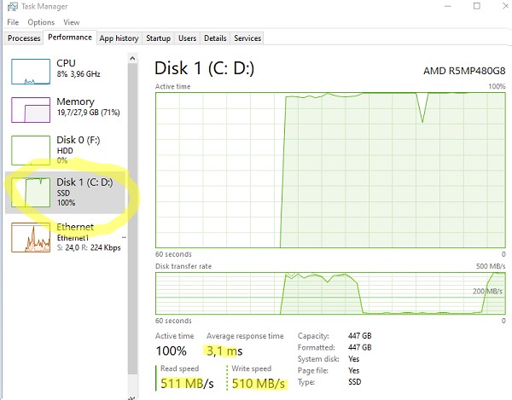
Task: Switch to the Details tab
Action: pos(215,38)
